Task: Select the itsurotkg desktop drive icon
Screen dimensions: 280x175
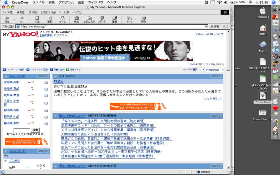Action: (x=263, y=13)
